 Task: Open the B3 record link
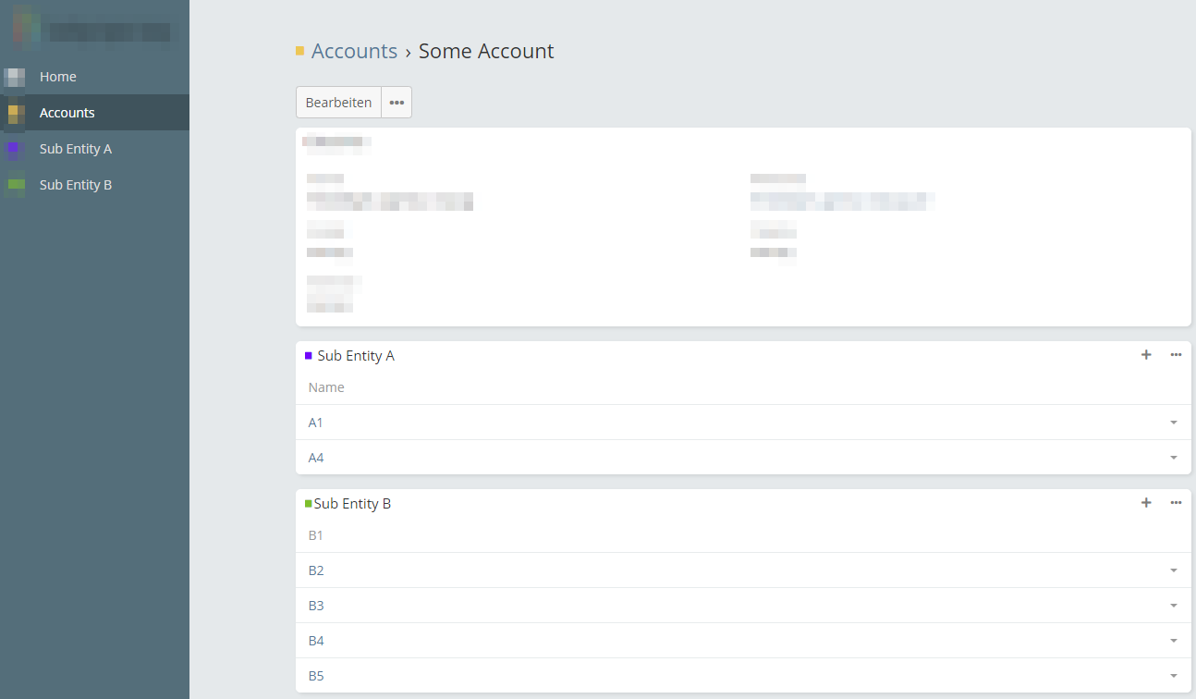316,606
